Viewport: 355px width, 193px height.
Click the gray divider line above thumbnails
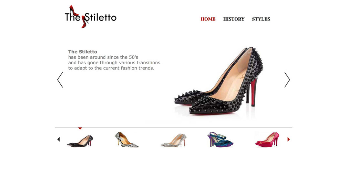coord(173,127)
